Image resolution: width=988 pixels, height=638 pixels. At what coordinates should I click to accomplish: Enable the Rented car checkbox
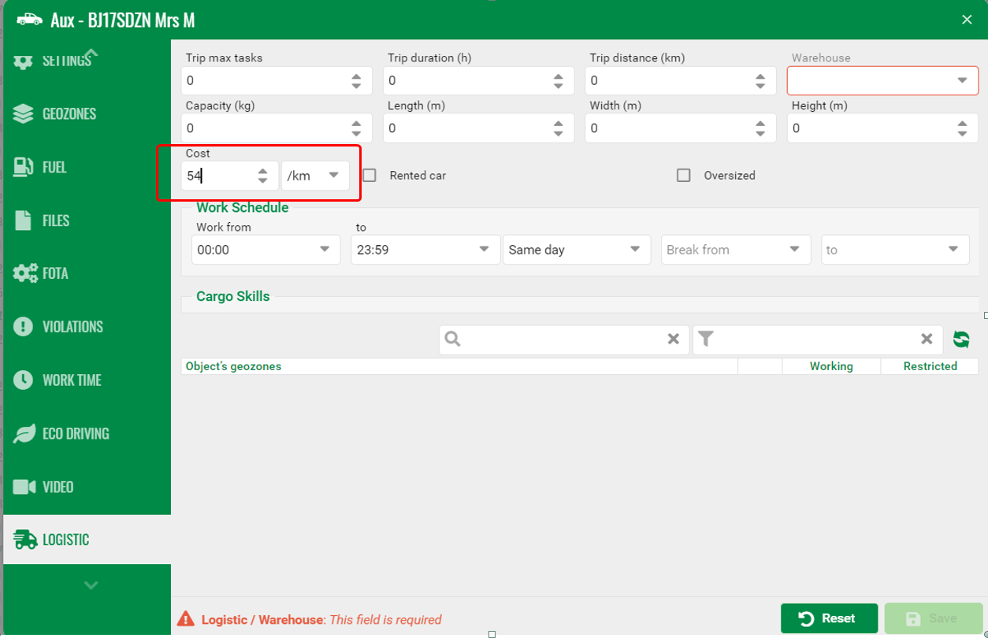pos(370,176)
